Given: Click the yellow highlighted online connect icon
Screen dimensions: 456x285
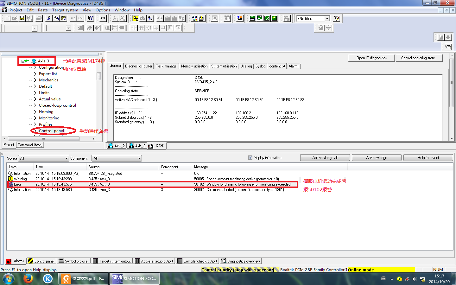Looking at the screenshot, I should point(136,18).
